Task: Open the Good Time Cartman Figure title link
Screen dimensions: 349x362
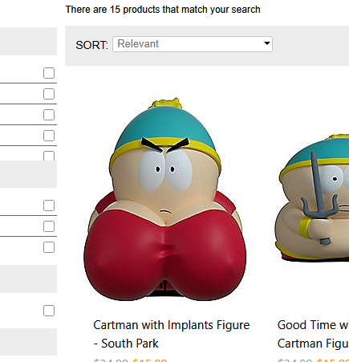Action: pyautogui.click(x=313, y=334)
